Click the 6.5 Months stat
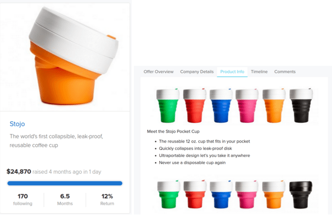This screenshot has height=215, width=332. click(65, 200)
